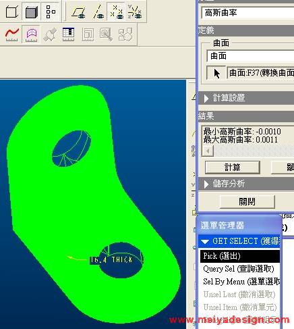Click the upper hole in green surface

71,149
